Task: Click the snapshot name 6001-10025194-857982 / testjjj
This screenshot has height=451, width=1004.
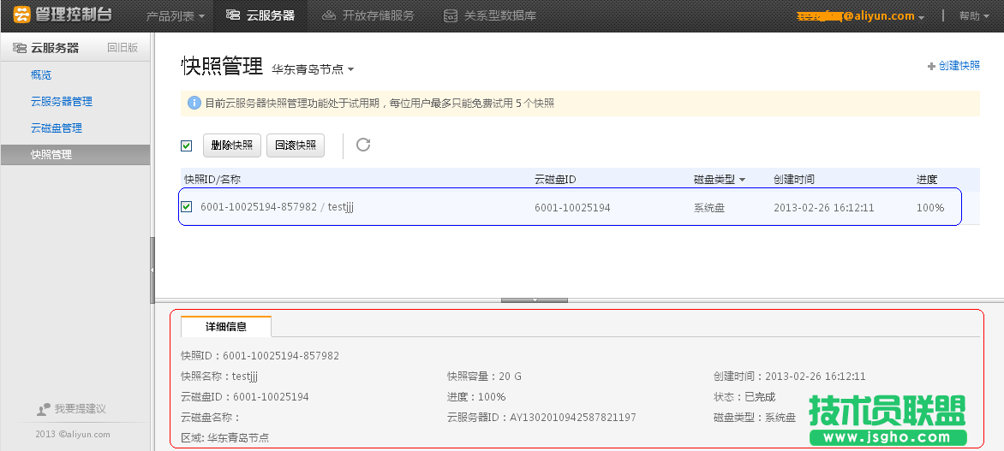Action: pyautogui.click(x=277, y=206)
